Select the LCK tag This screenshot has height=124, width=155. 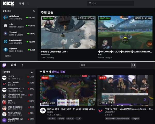tap(78, 119)
